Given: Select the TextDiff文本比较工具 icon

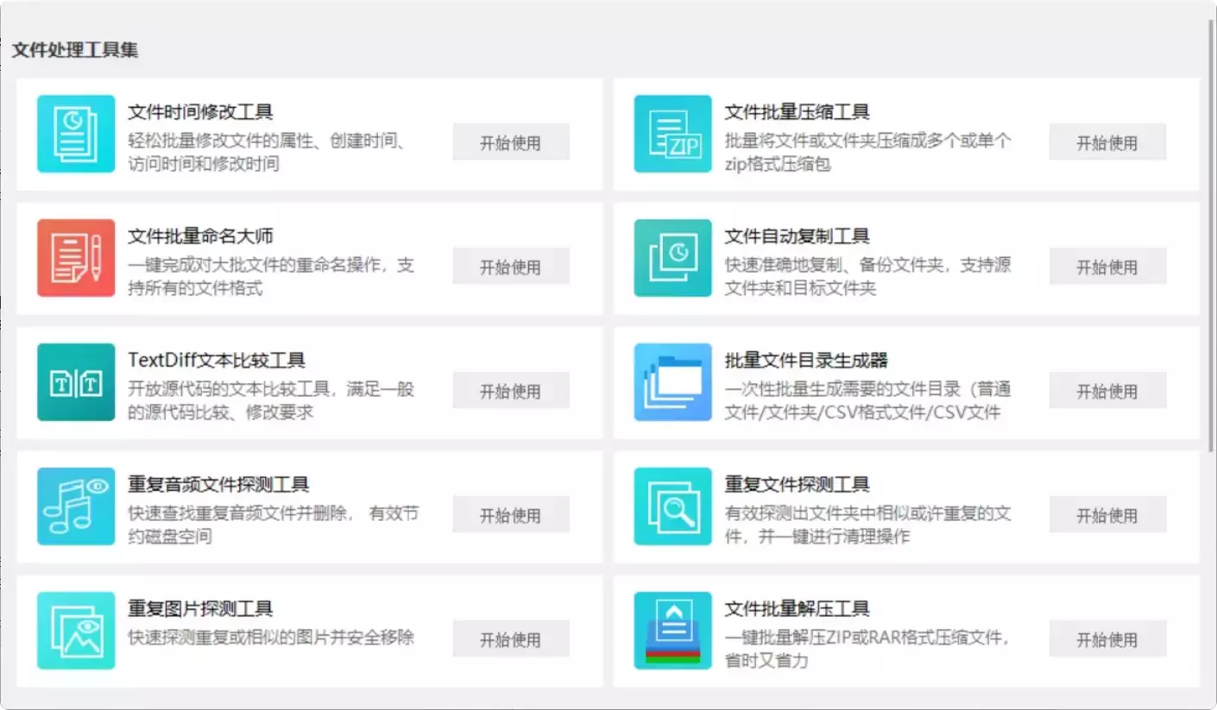Looking at the screenshot, I should (x=74, y=382).
